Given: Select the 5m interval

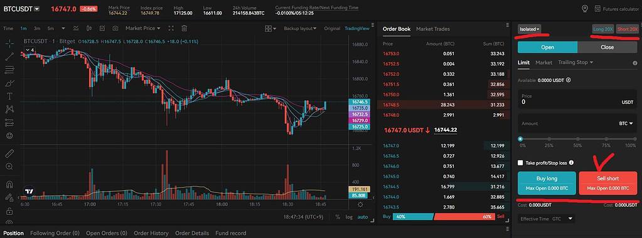Looking at the screenshot, I should pos(50,28).
